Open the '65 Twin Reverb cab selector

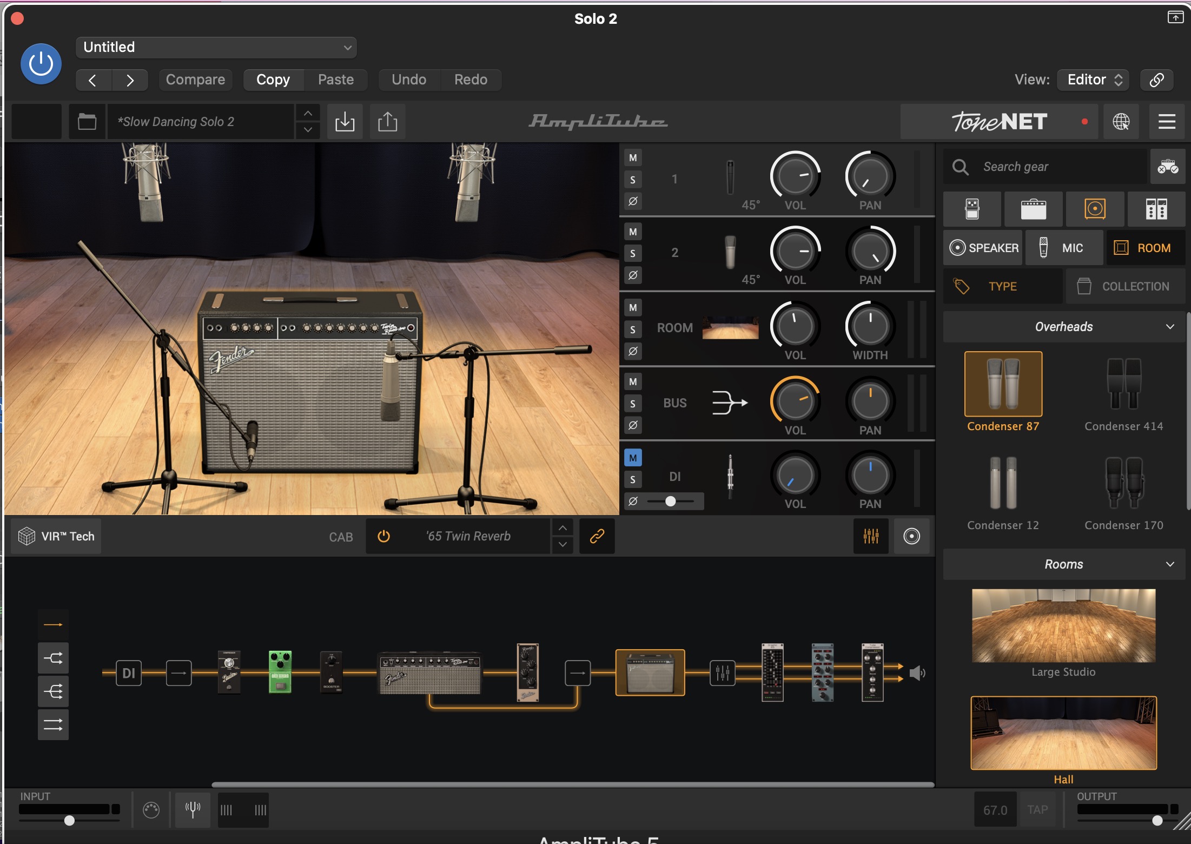click(468, 536)
